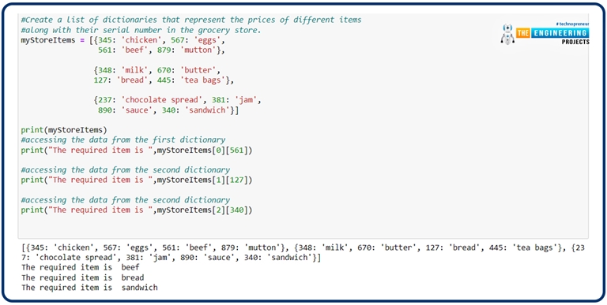Click inside the empty code cell area below the code

(303, 228)
